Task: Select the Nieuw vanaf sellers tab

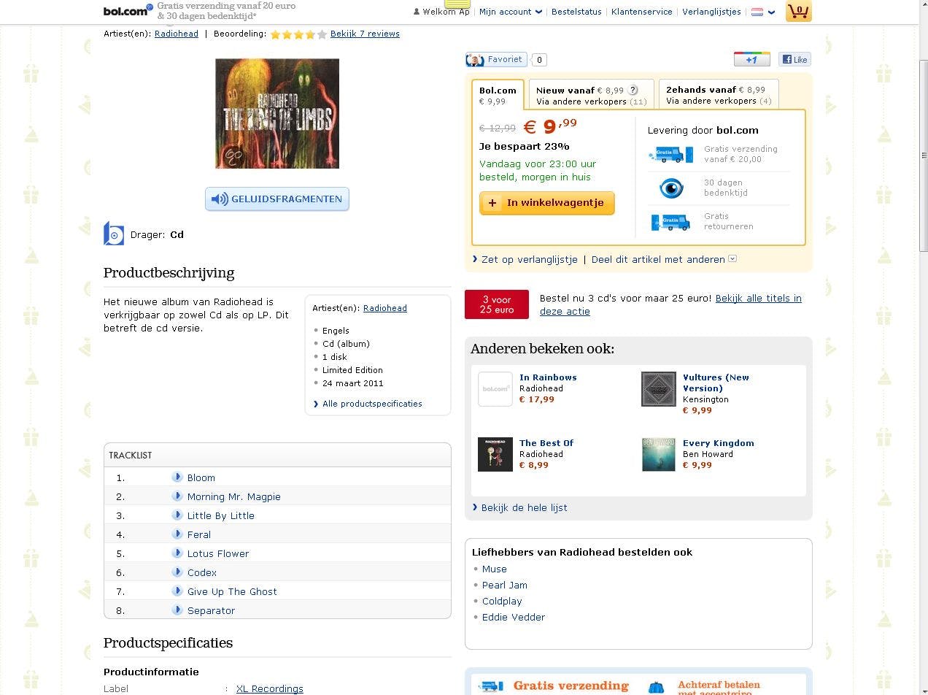Action: tap(591, 95)
